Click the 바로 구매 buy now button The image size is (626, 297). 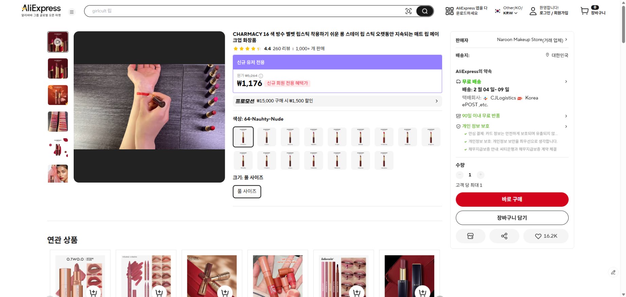[512, 199]
